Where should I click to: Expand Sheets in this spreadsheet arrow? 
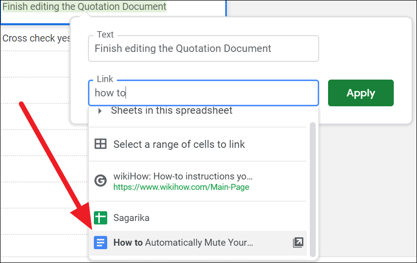tap(100, 111)
